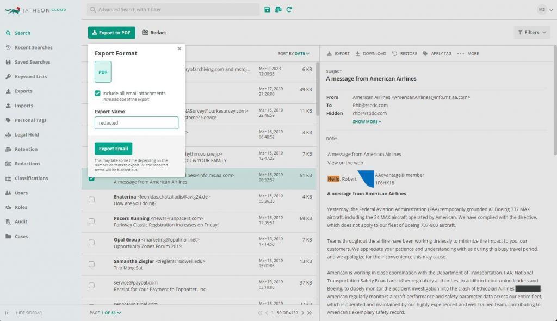Open the More options menu

pyautogui.click(x=468, y=54)
